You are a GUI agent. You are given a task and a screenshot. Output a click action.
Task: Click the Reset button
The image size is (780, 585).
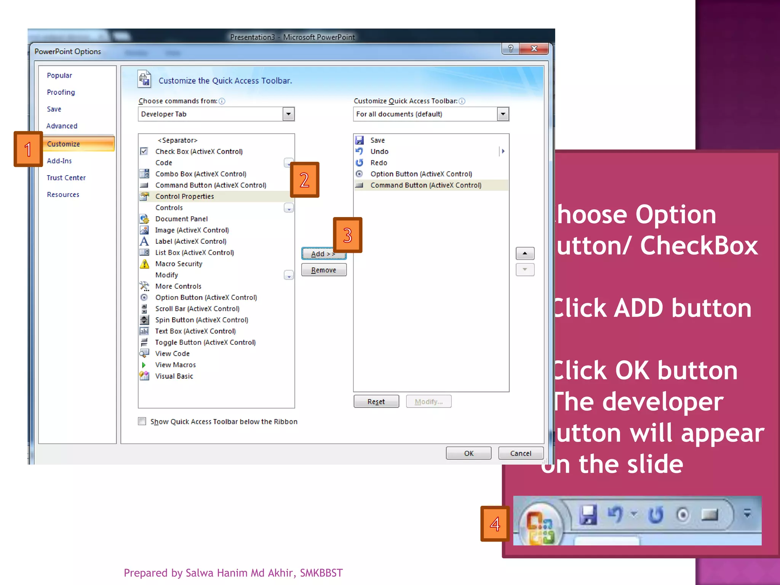tap(376, 401)
